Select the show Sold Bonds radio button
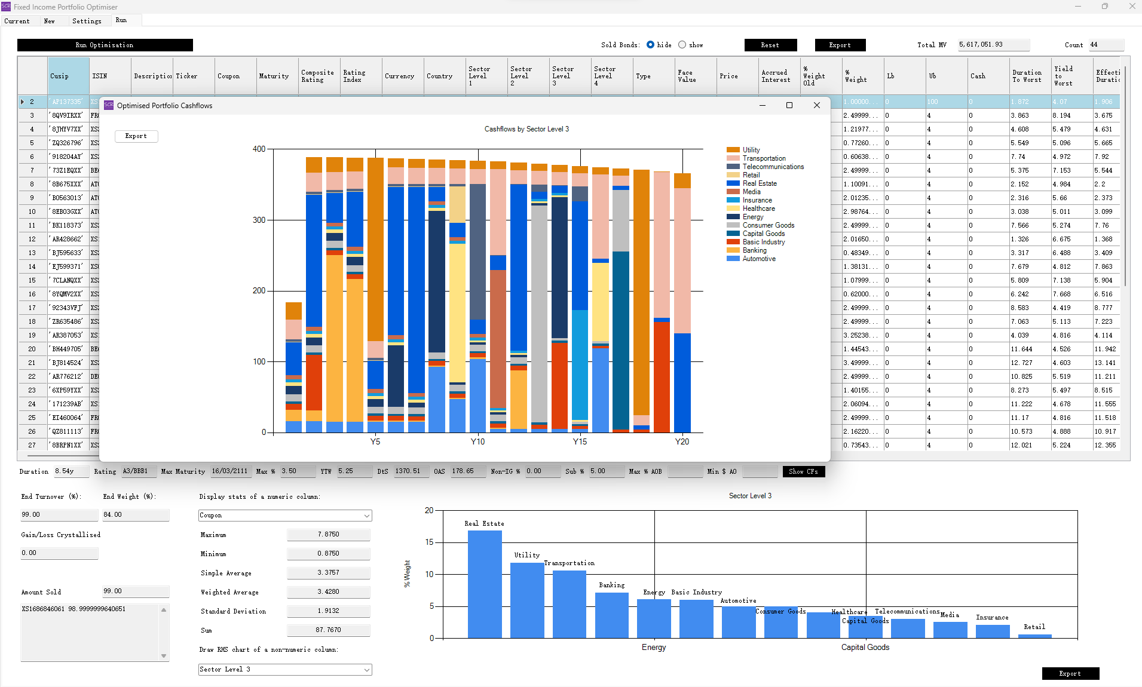This screenshot has width=1142, height=687. 682,45
